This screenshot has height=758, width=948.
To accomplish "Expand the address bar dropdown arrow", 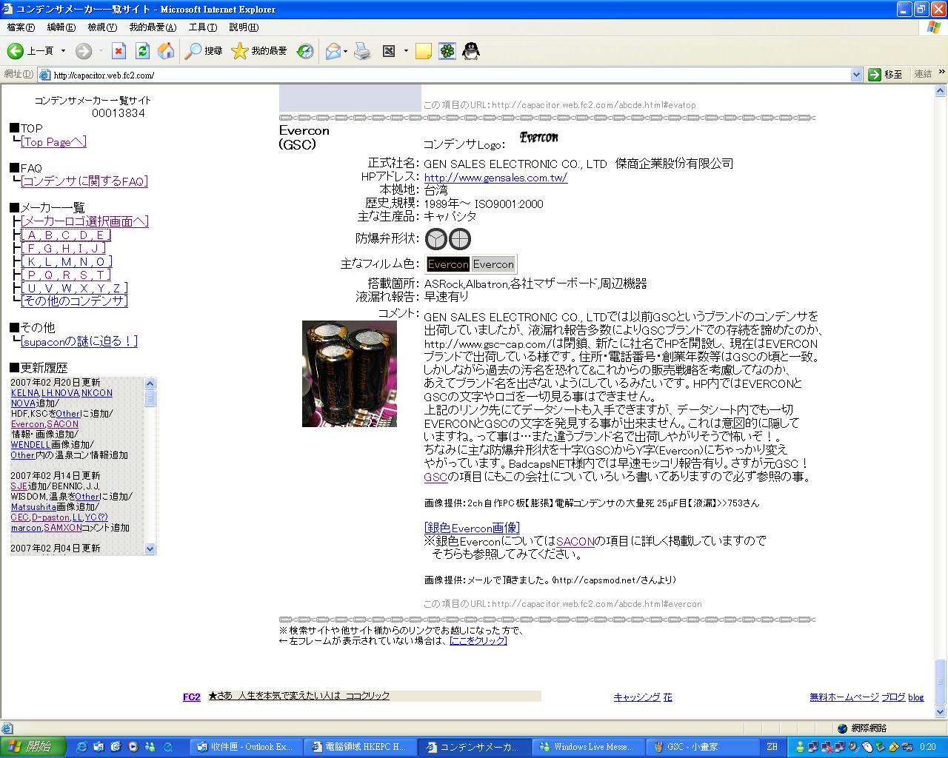I will tap(856, 75).
